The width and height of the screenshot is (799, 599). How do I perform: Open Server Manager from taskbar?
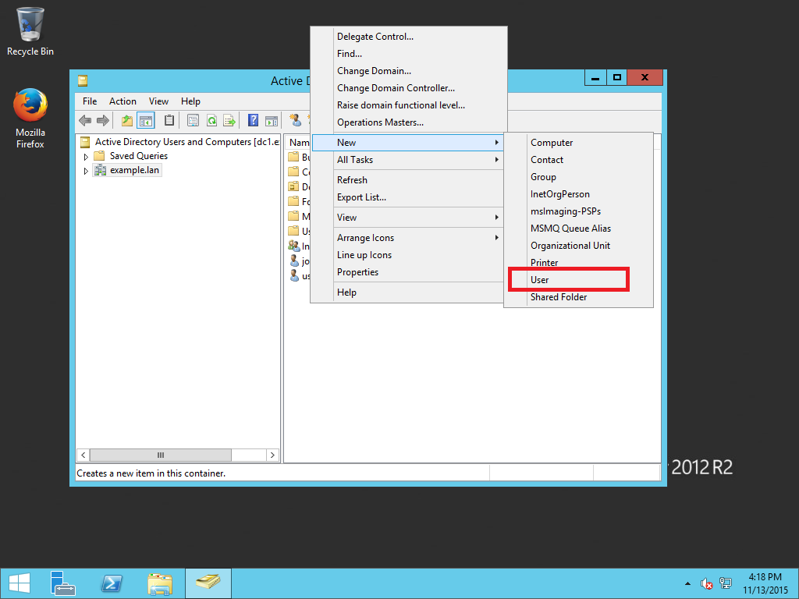pyautogui.click(x=63, y=583)
